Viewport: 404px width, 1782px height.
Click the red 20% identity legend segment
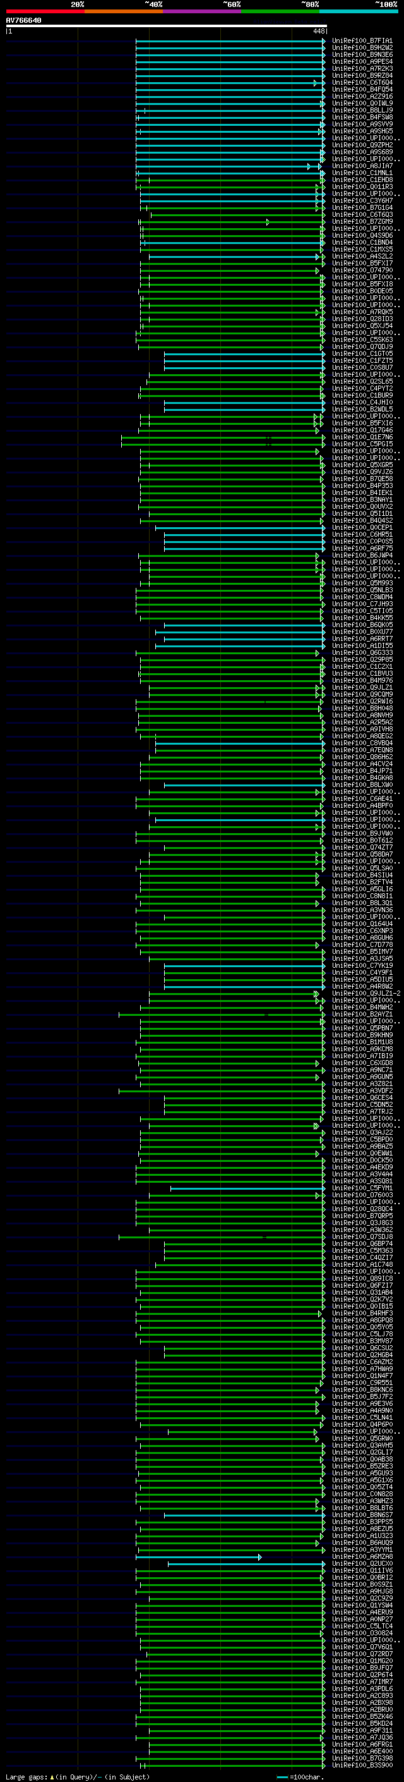(45, 11)
